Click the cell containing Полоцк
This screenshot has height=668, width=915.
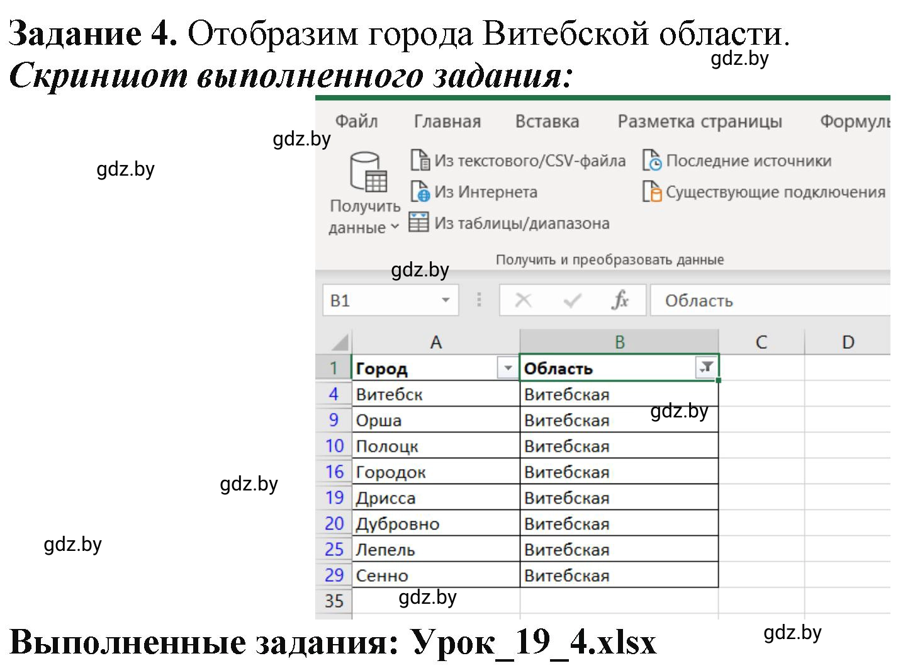coord(435,446)
